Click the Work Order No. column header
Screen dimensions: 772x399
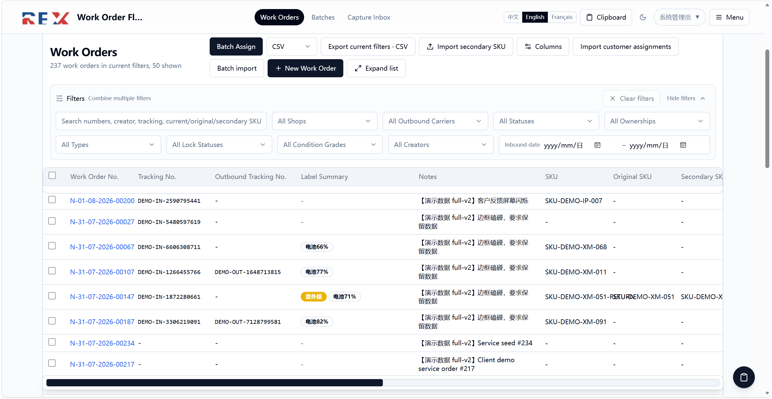click(94, 177)
